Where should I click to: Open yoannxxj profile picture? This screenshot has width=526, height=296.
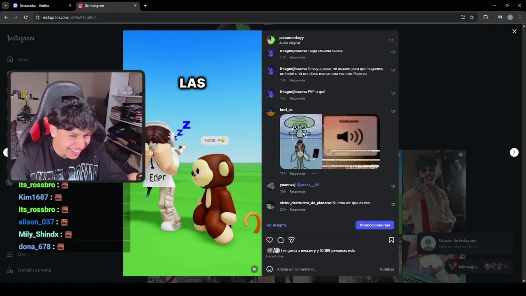click(270, 187)
